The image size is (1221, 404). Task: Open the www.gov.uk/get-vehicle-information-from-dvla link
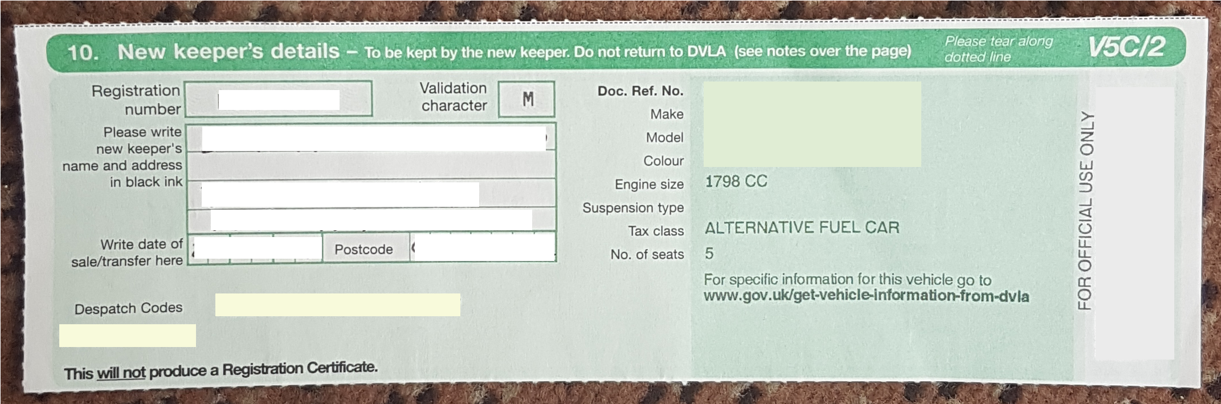pos(866,296)
